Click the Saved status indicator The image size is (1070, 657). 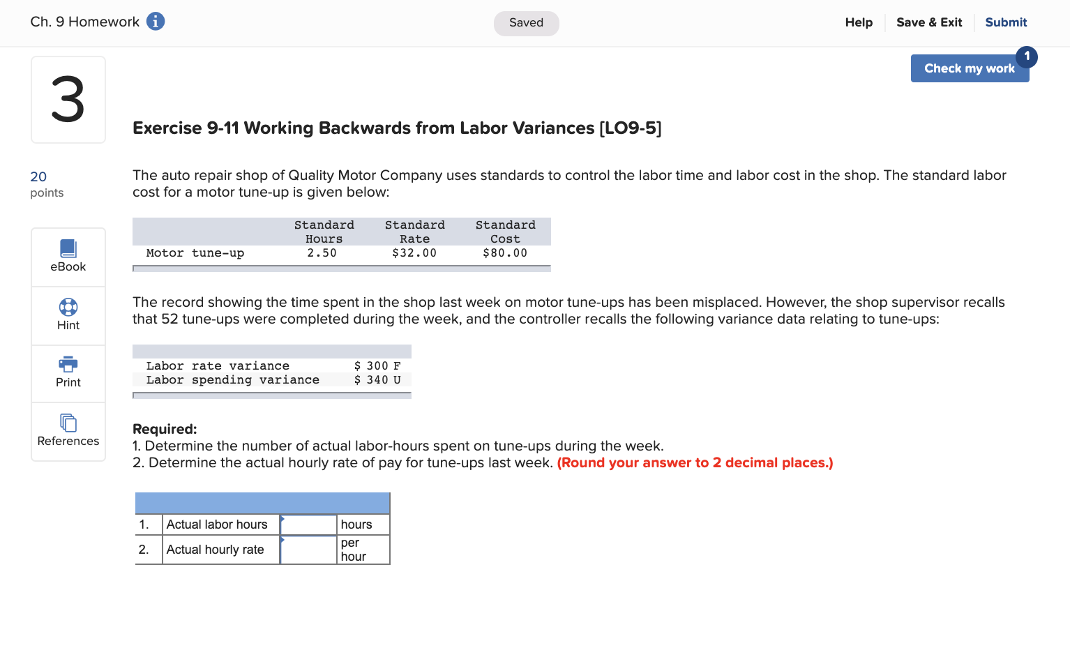coord(526,23)
